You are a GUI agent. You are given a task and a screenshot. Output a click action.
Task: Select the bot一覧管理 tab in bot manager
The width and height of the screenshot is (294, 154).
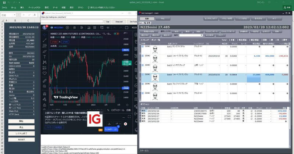click(x=145, y=23)
